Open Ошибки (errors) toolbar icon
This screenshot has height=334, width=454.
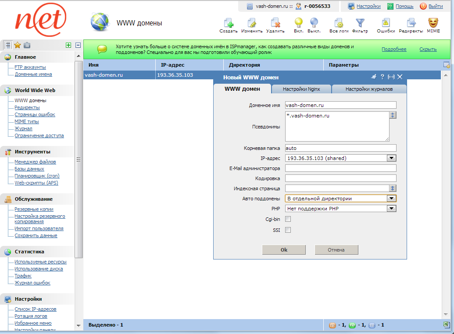385,23
